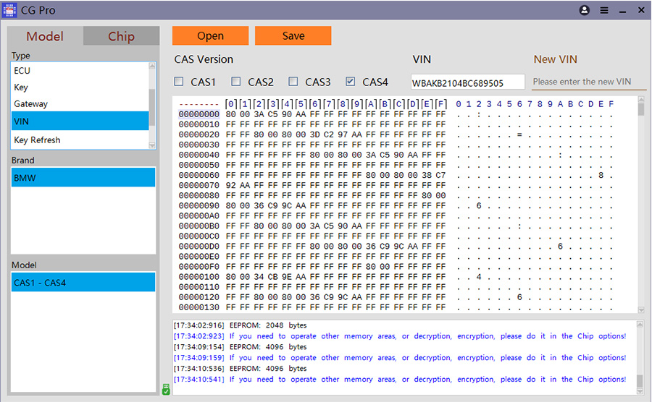Click the green device connection status icon
The width and height of the screenshot is (652, 402).
166,389
